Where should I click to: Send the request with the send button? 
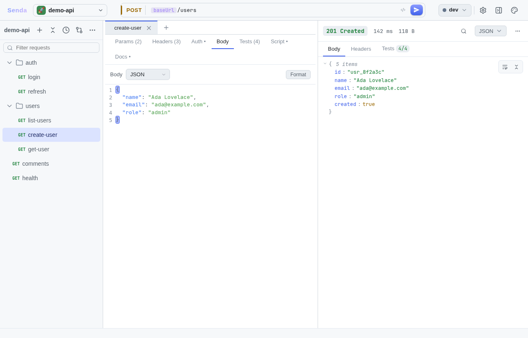(417, 10)
